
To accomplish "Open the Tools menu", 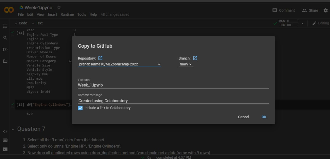I will coord(82,14).
